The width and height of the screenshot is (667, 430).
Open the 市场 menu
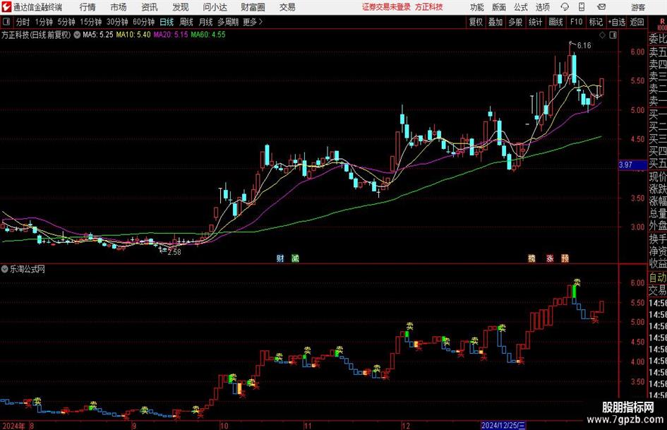click(119, 7)
